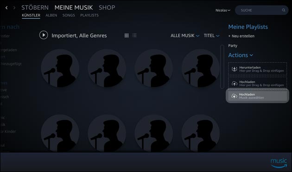
Task: Click the Hochladen drag and drop zone
Action: [257, 83]
